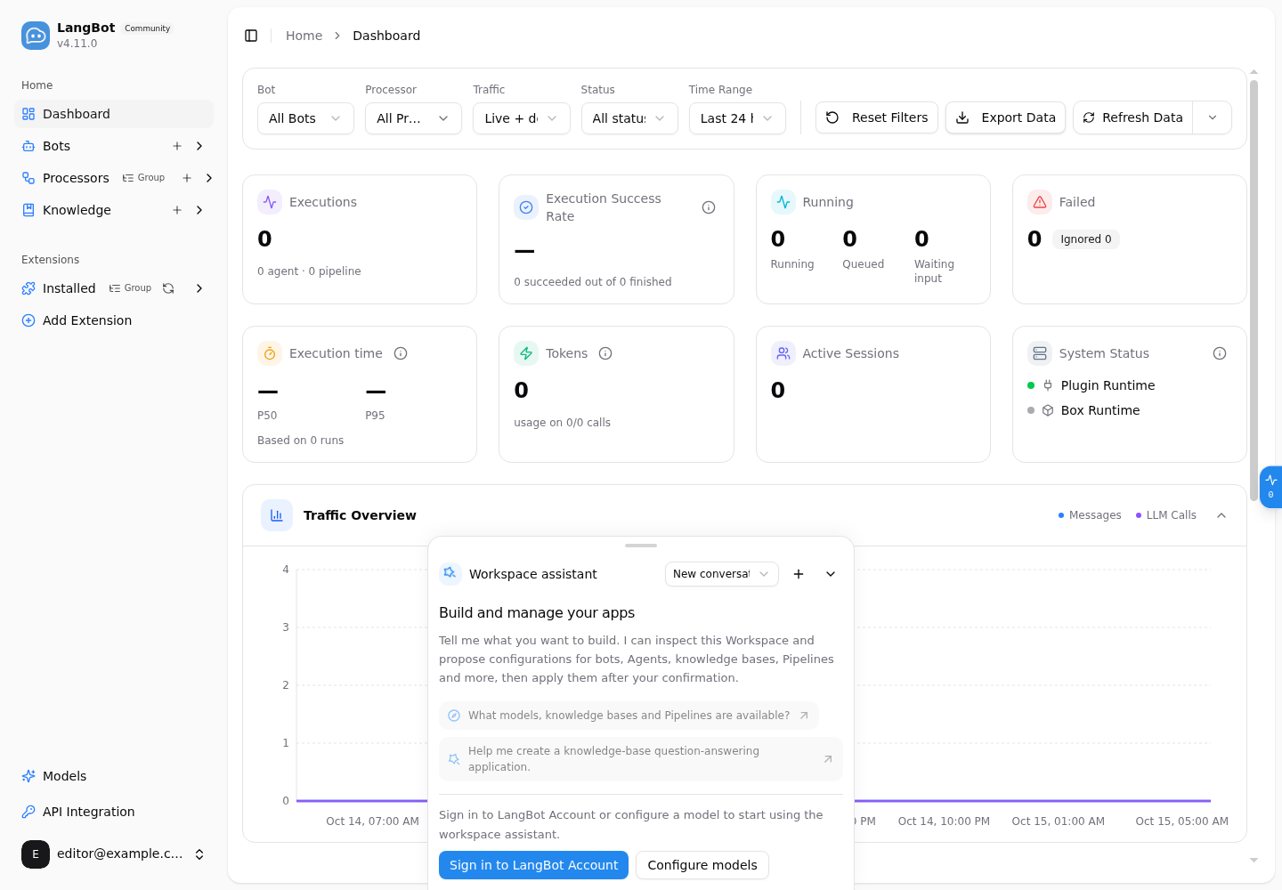Click Reset Filters button

(x=877, y=117)
